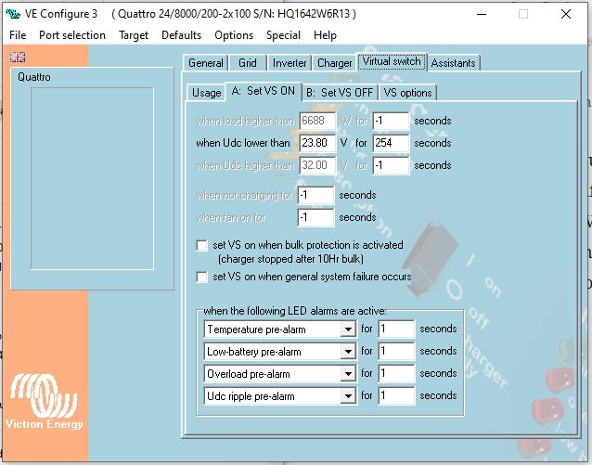This screenshot has height=465, width=592.
Task: Switch to the Inverter tab
Action: [290, 63]
